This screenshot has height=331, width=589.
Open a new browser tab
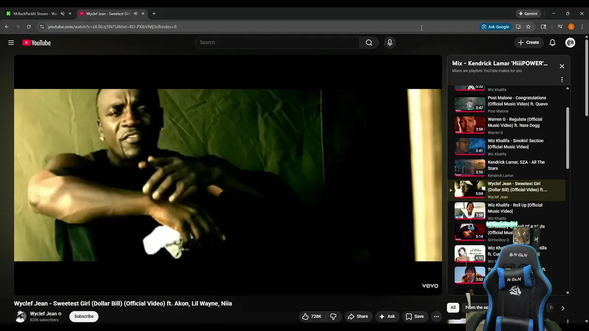[154, 14]
